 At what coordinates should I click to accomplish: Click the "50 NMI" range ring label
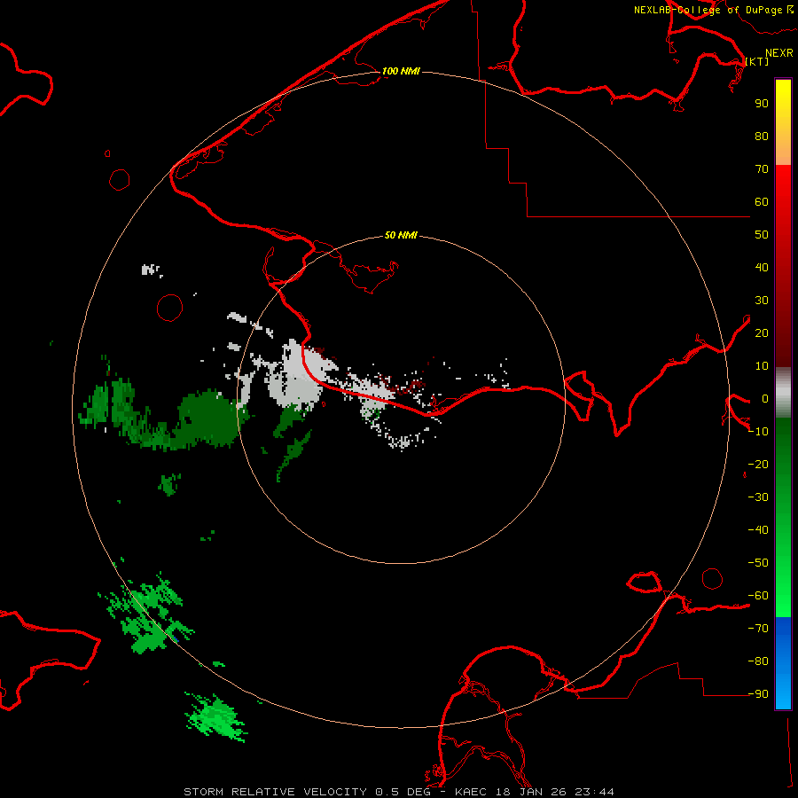(x=401, y=235)
